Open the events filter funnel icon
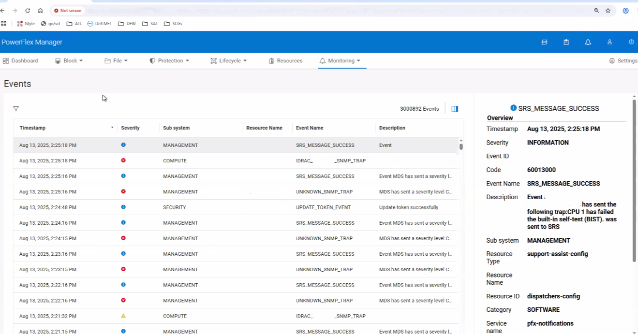 (x=16, y=109)
